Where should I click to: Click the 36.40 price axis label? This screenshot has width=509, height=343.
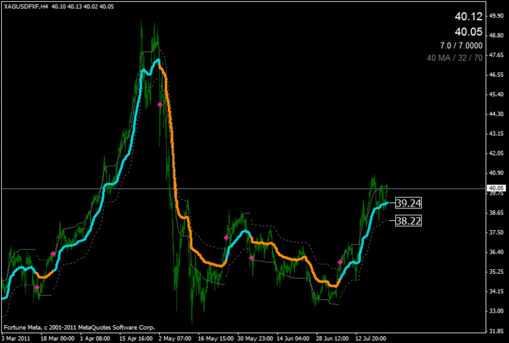coord(496,252)
